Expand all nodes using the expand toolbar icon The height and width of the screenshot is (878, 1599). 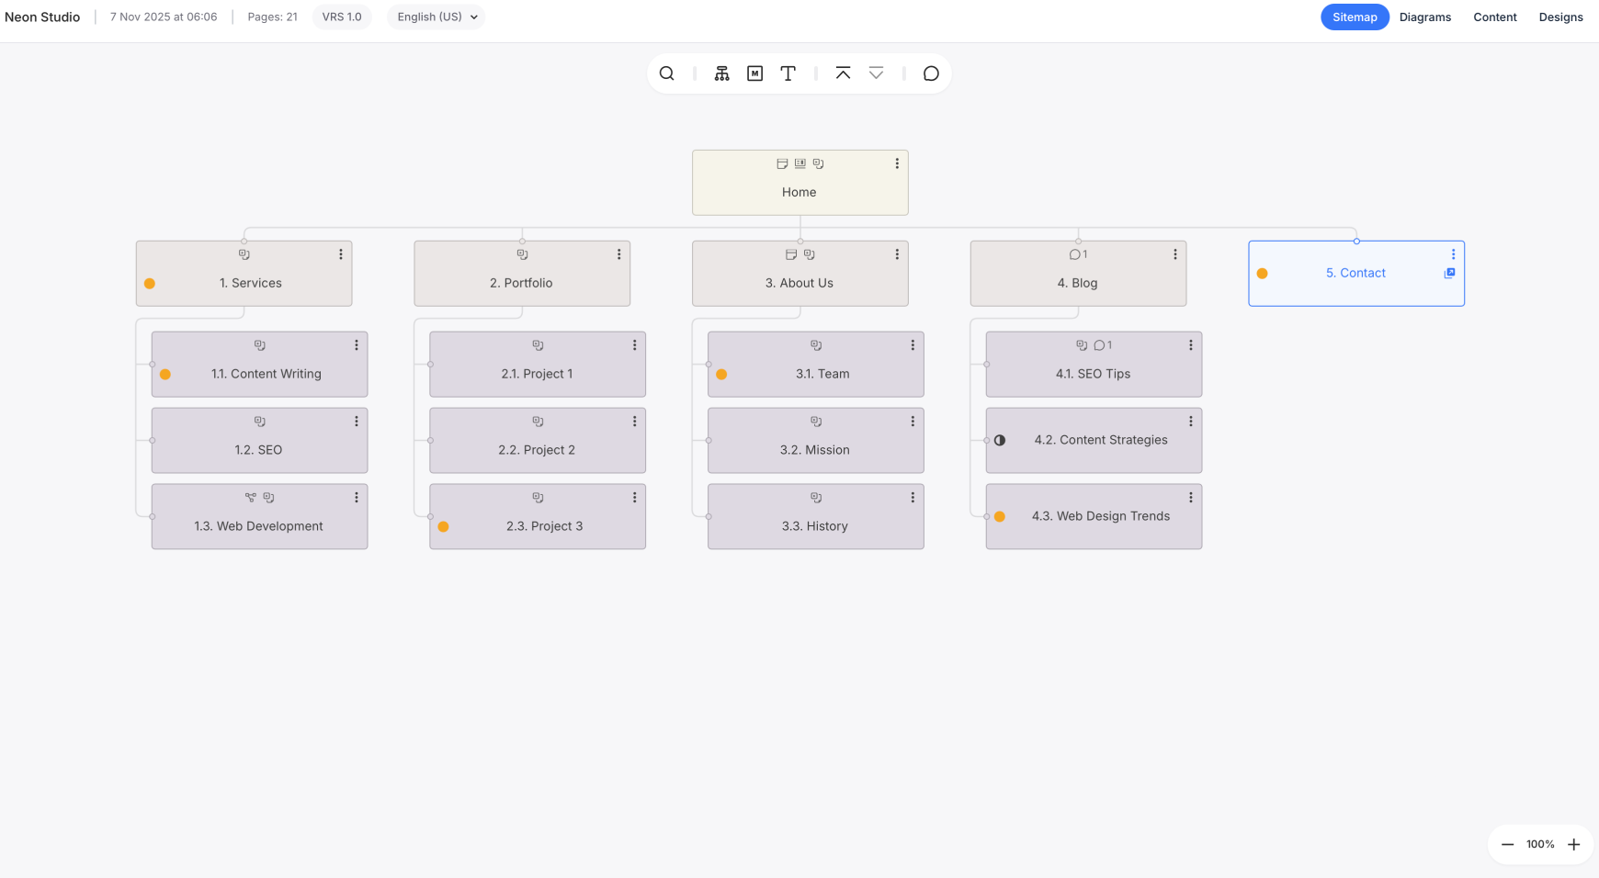pos(876,73)
